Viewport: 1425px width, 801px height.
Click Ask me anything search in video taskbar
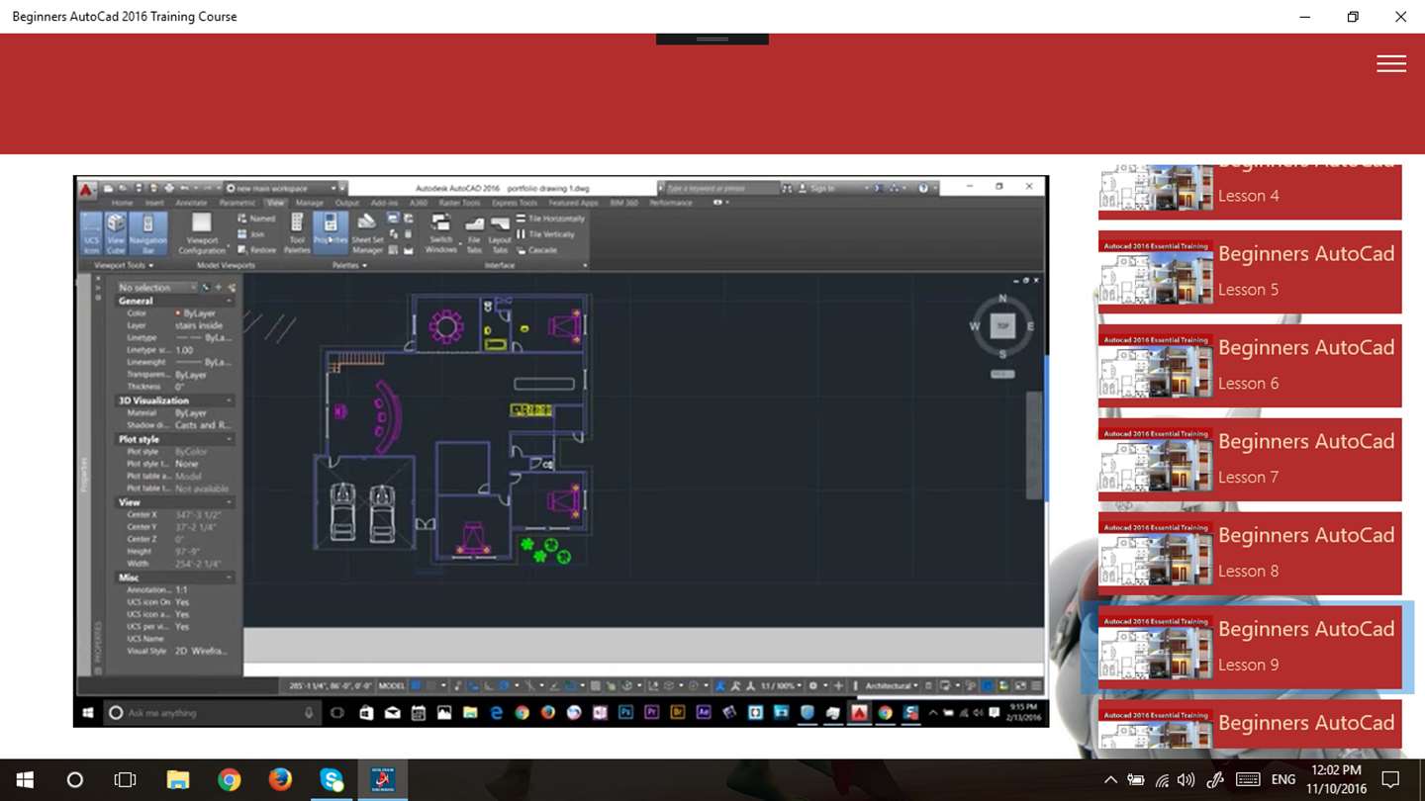(x=212, y=713)
